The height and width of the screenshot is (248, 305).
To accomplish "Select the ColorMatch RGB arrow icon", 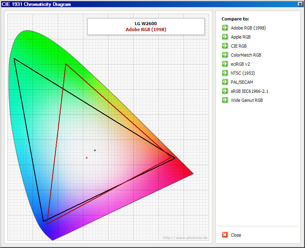I will [x=225, y=55].
